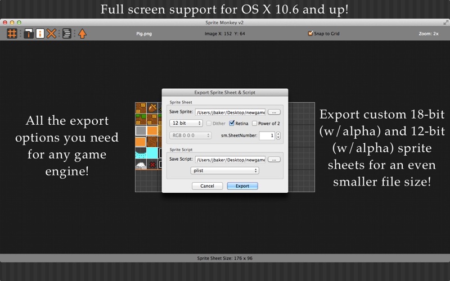Click the Save Sprite path field

pos(230,112)
